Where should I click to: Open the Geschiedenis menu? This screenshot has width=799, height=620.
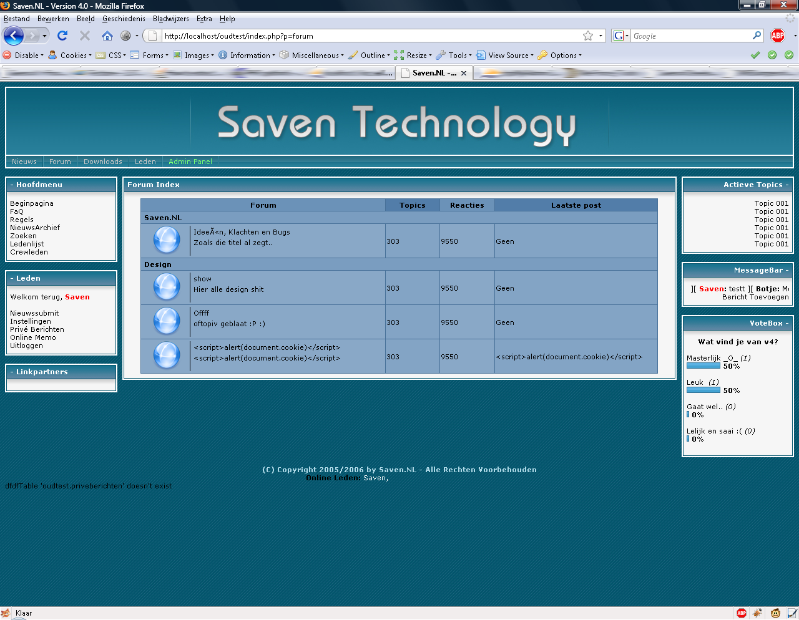(124, 19)
